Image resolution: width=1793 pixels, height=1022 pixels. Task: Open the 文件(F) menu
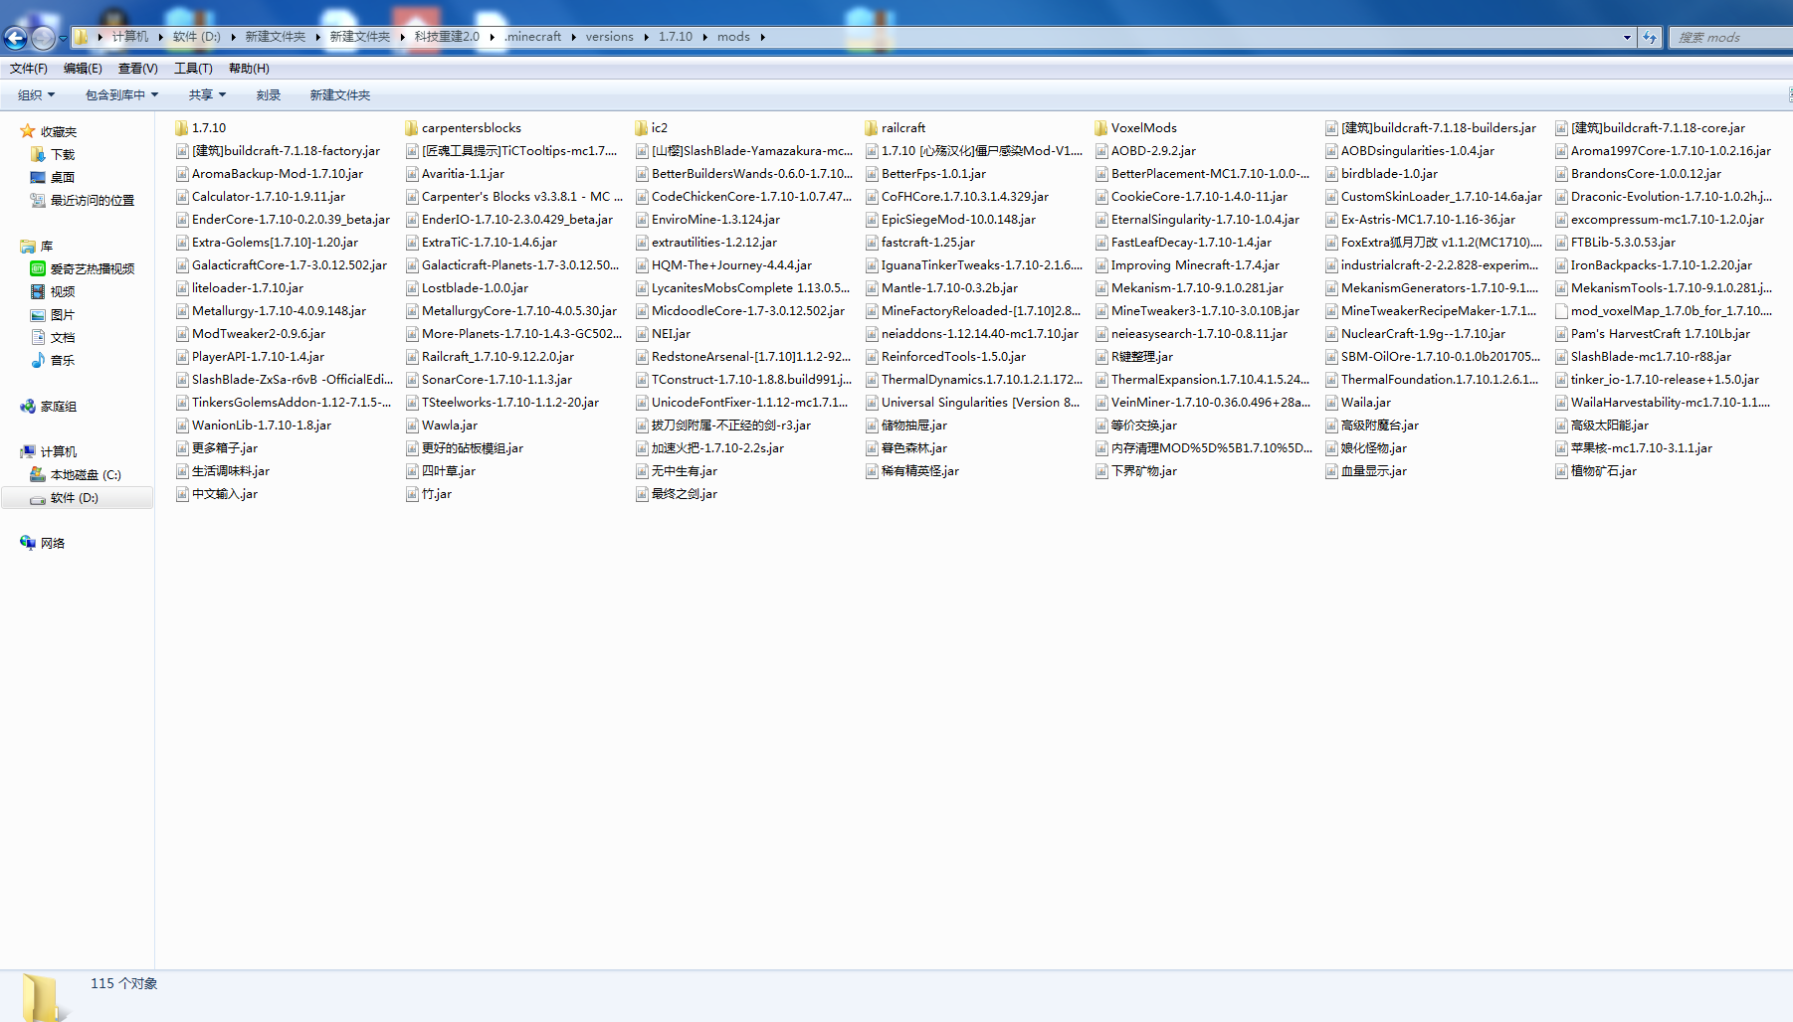point(29,69)
